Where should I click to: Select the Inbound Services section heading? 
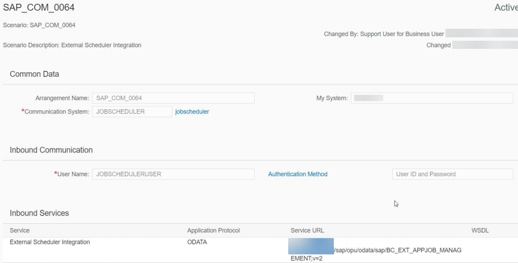pyautogui.click(x=39, y=213)
